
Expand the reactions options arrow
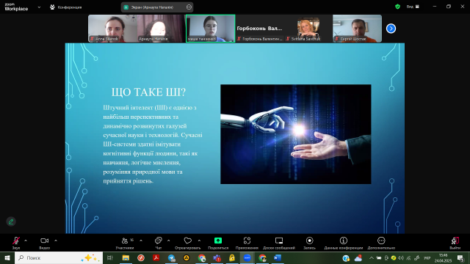(199, 241)
